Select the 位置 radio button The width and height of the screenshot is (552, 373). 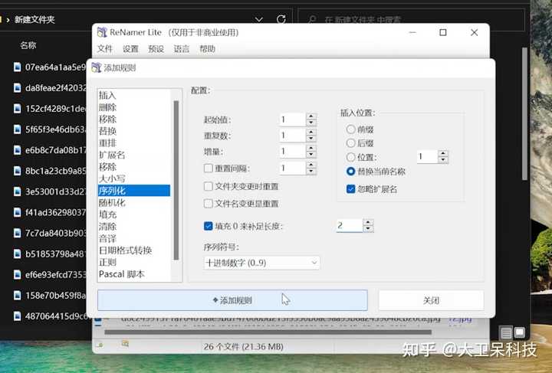pyautogui.click(x=350, y=157)
